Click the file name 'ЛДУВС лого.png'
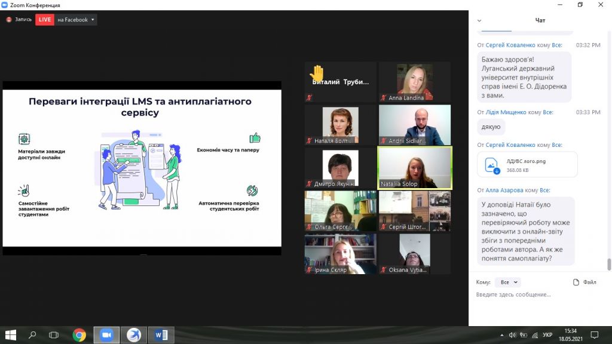The width and height of the screenshot is (612, 344). (x=526, y=161)
